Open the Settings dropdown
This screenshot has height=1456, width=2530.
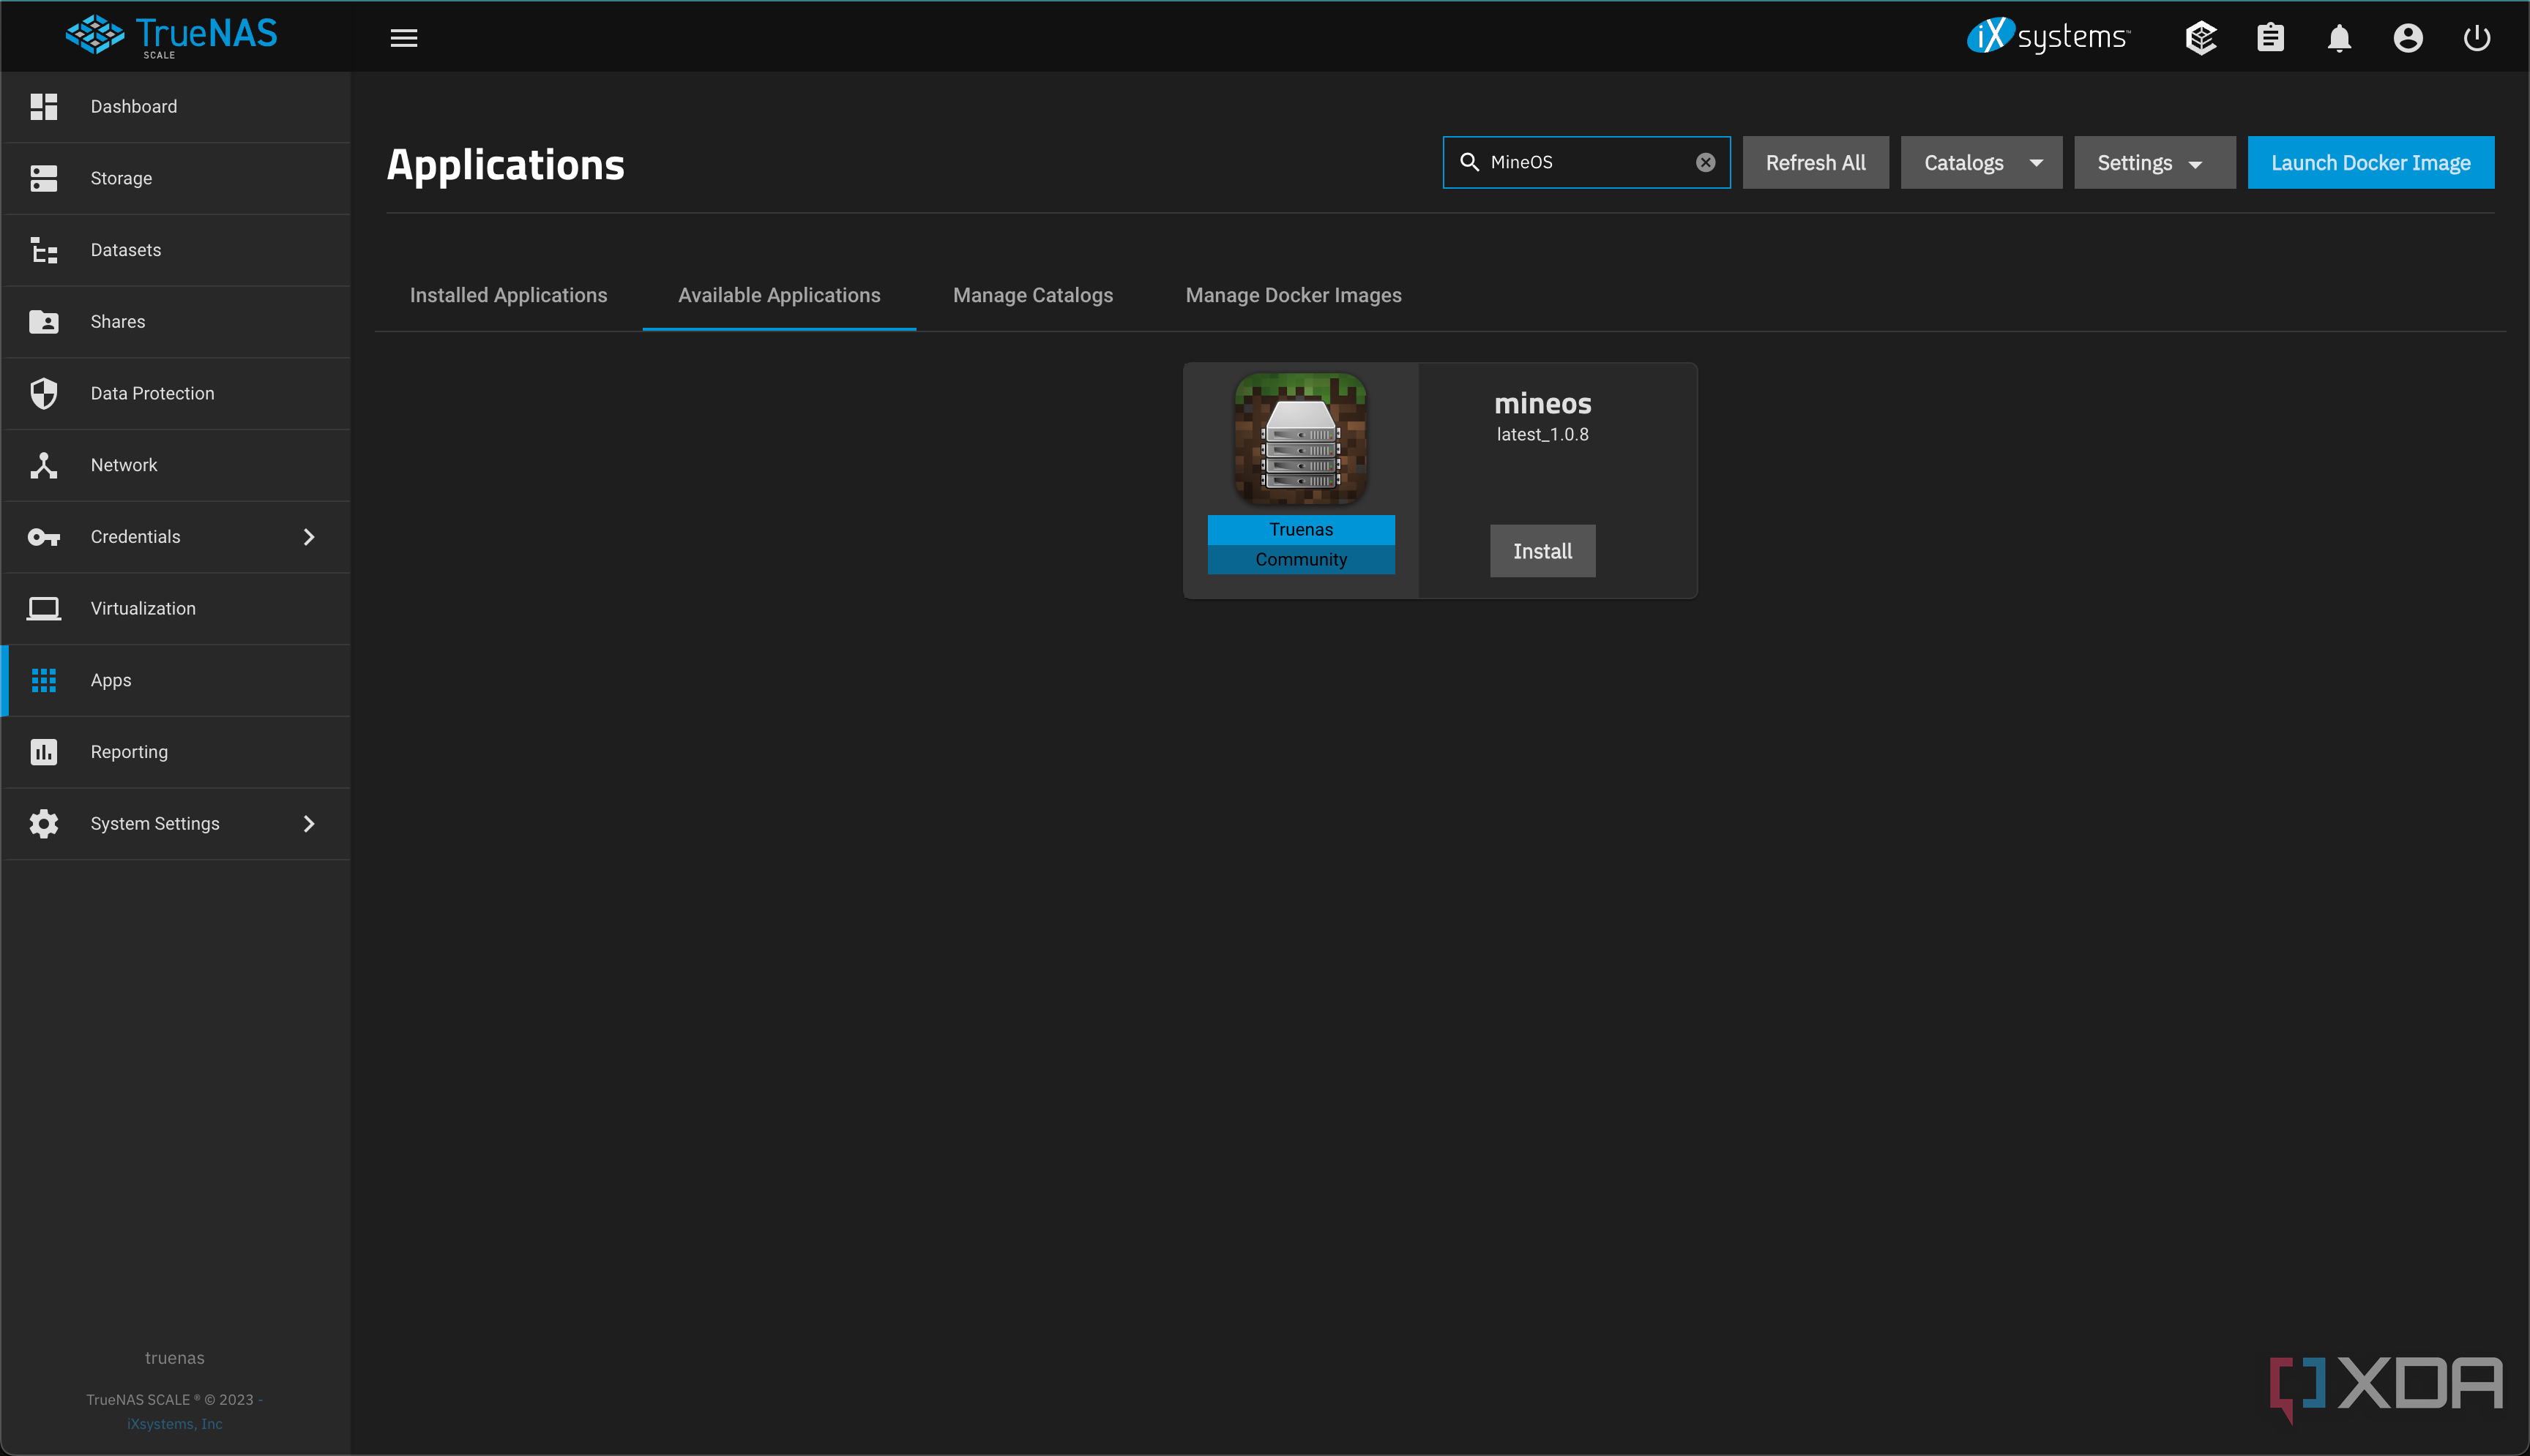coord(2154,163)
